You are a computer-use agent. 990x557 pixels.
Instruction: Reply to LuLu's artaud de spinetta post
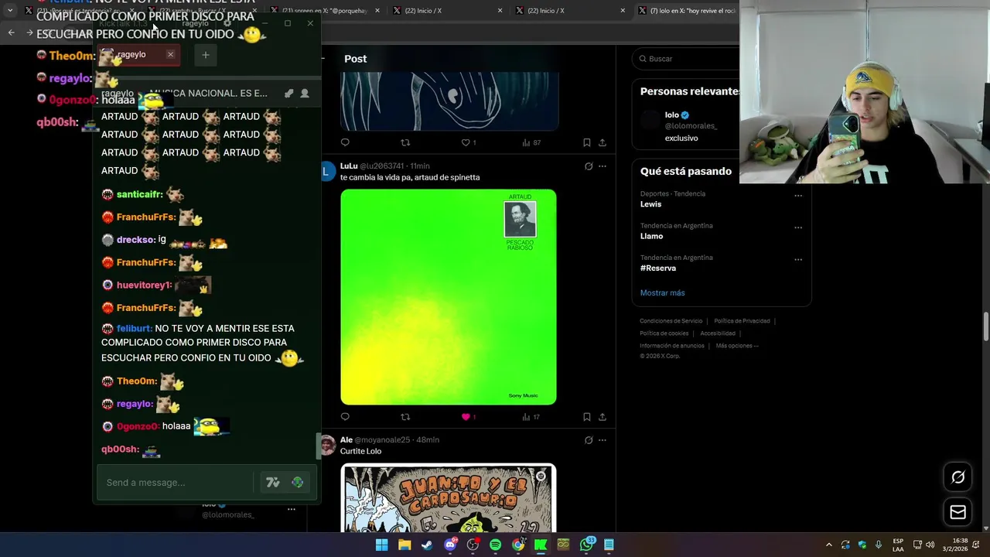click(345, 417)
